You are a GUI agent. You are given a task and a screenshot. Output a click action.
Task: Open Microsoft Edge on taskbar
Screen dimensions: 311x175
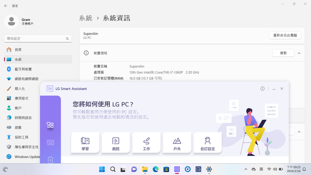click(x=155, y=169)
